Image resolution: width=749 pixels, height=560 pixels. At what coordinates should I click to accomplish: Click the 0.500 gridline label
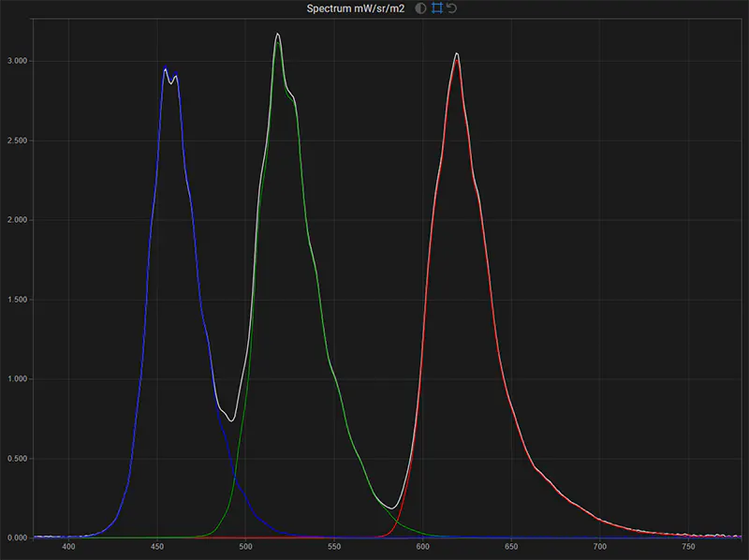(17, 458)
